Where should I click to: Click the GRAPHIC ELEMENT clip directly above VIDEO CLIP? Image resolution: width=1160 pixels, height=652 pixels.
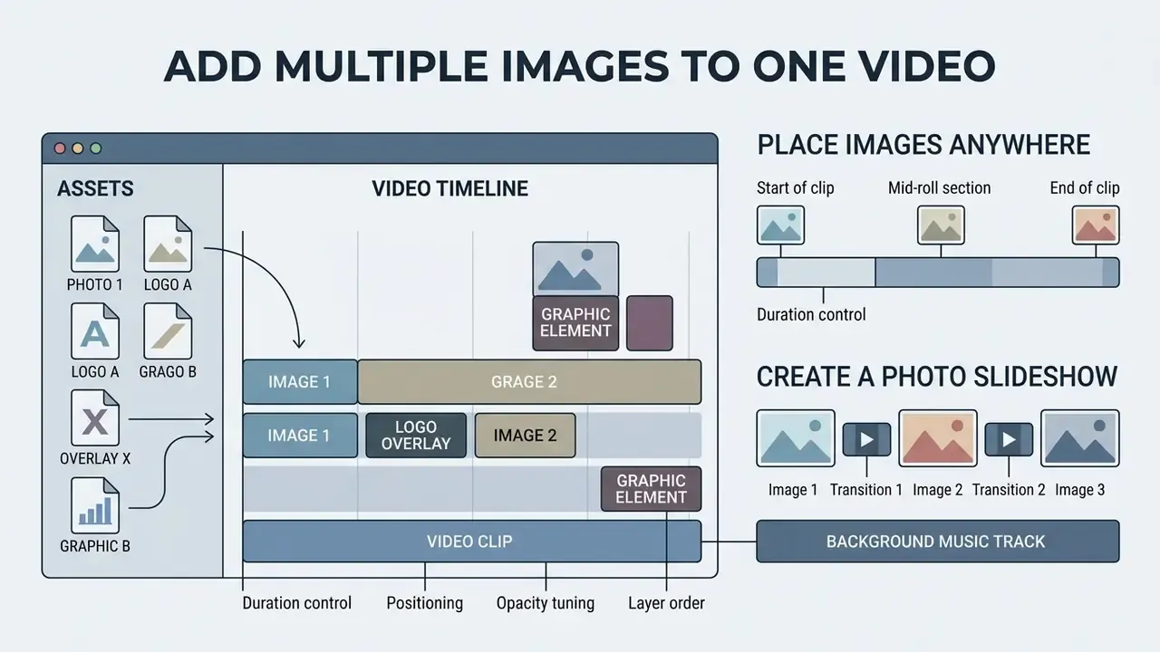651,489
